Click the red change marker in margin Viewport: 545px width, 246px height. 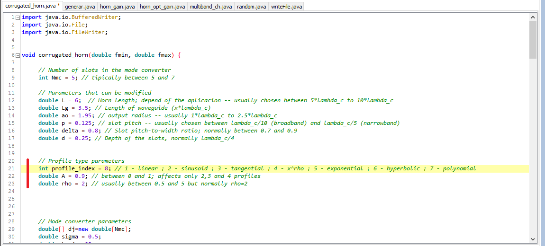tap(27, 173)
